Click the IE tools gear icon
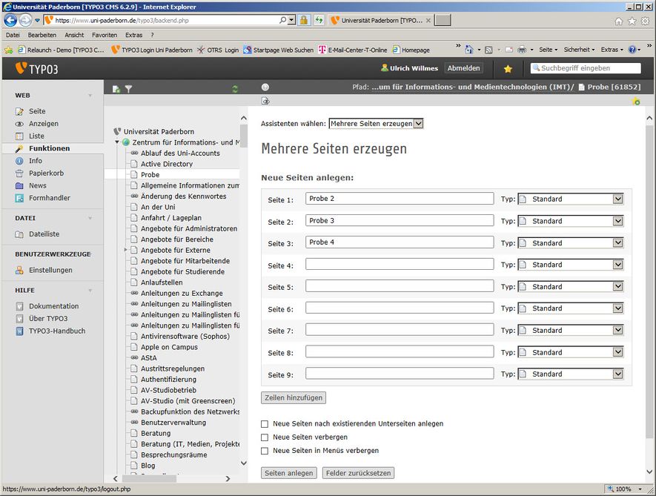Image resolution: width=656 pixels, height=496 pixels. (646, 21)
